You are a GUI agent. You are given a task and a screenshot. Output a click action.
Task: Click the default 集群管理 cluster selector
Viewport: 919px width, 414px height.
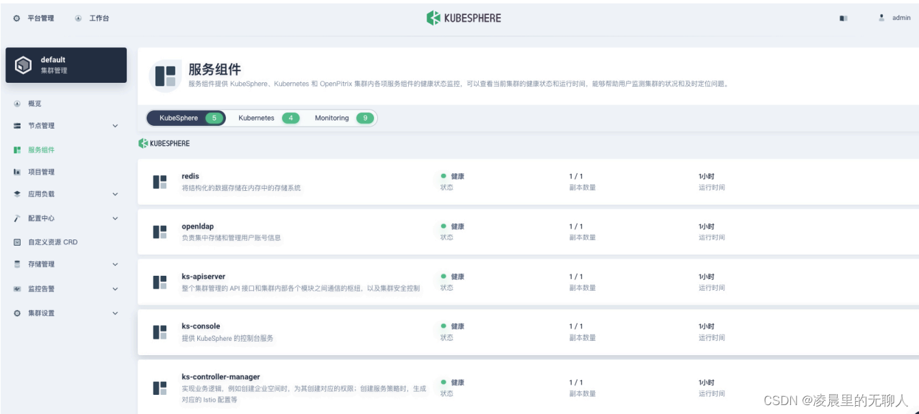[x=66, y=65]
